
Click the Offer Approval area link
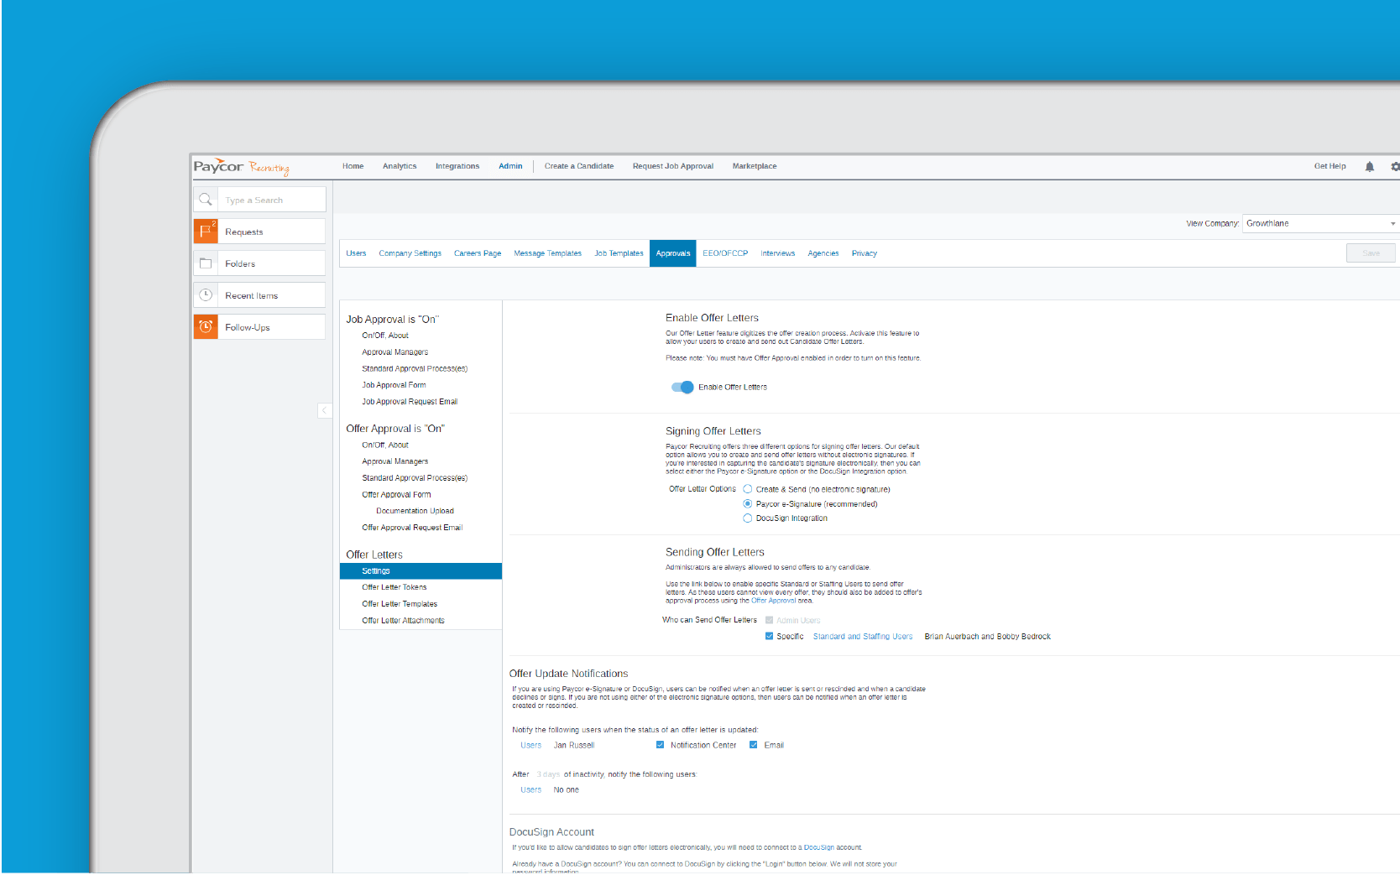pyautogui.click(x=773, y=601)
